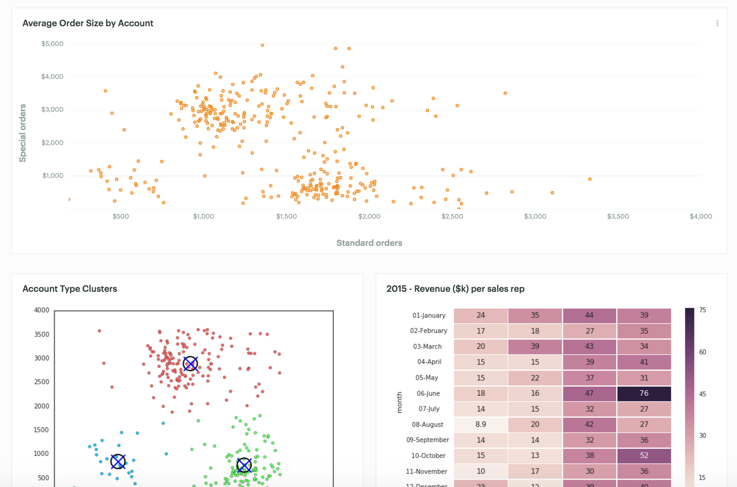Click the '1500' tick on the clusters y-axis
The height and width of the screenshot is (487, 737).
click(x=42, y=430)
